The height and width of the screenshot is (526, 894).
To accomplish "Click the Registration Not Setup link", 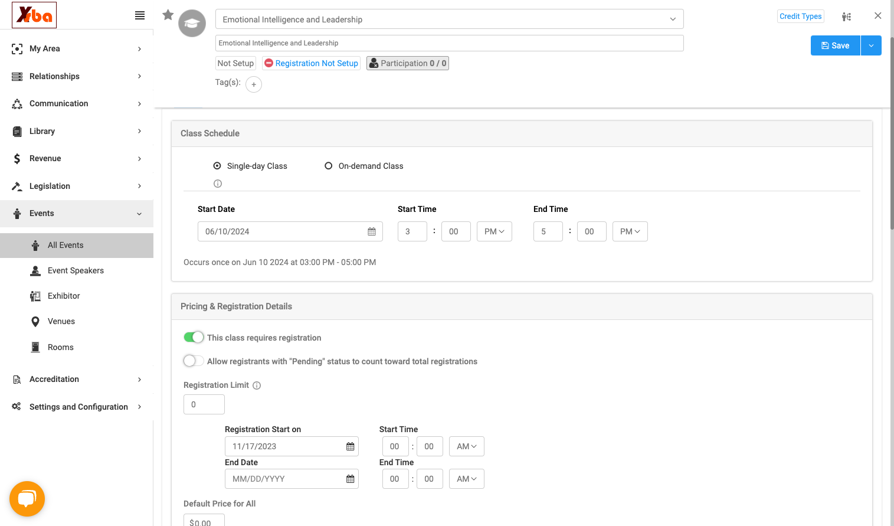I will tap(311, 63).
